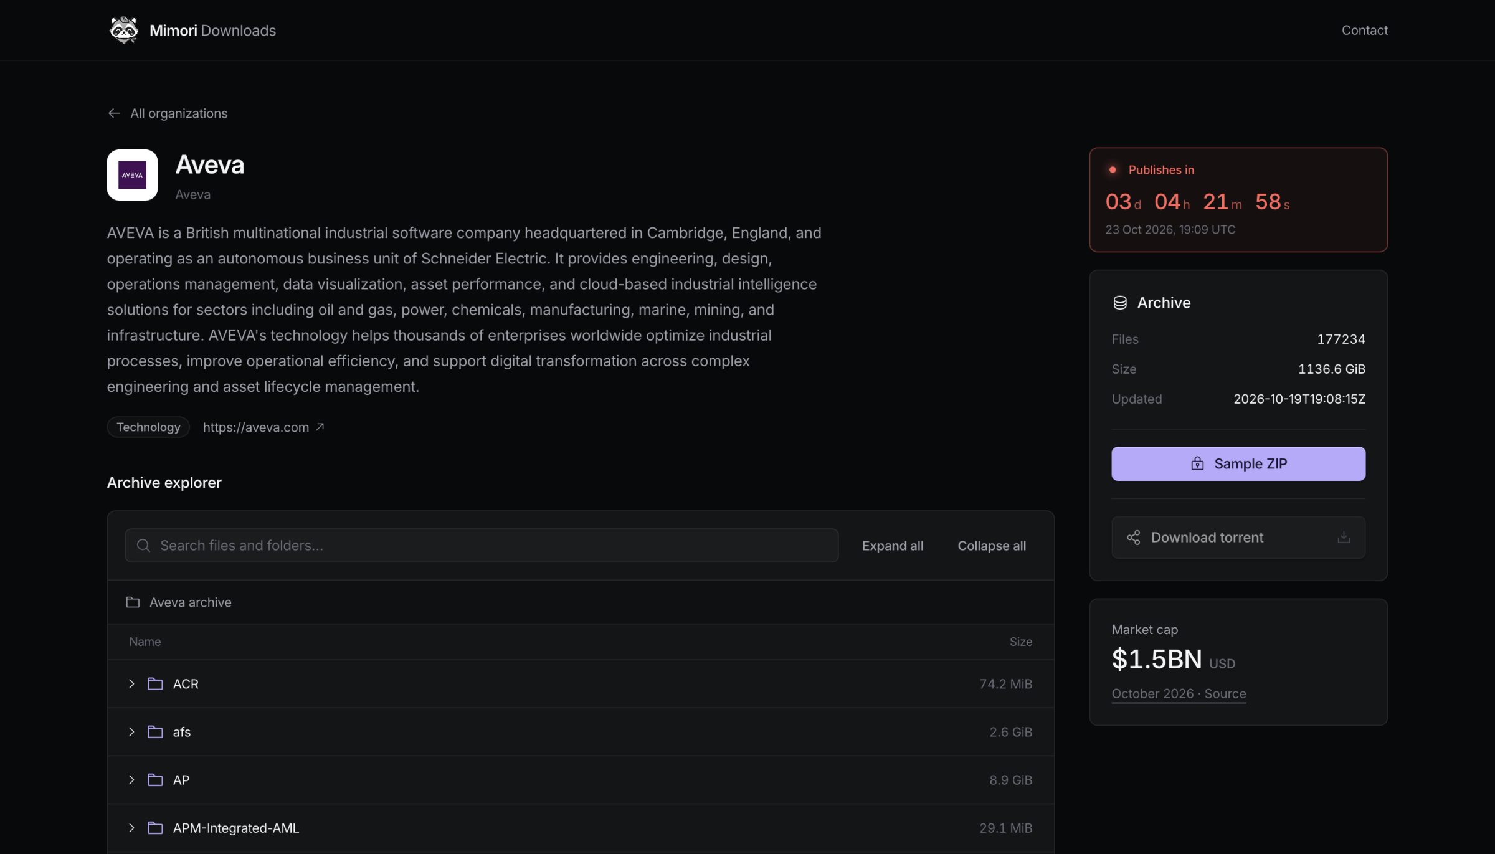This screenshot has height=854, width=1495.
Task: Click the share icon beside Download torrent
Action: click(x=1134, y=538)
